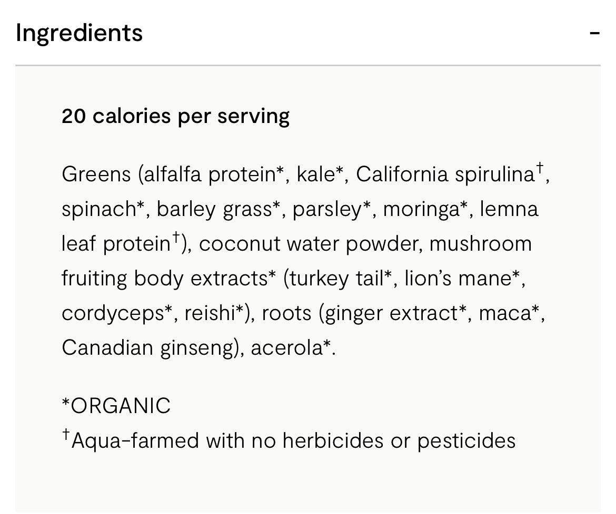Viewport: 616px width, 514px height.
Task: Click the "barley grass" ingredient
Action: pyautogui.click(x=214, y=209)
